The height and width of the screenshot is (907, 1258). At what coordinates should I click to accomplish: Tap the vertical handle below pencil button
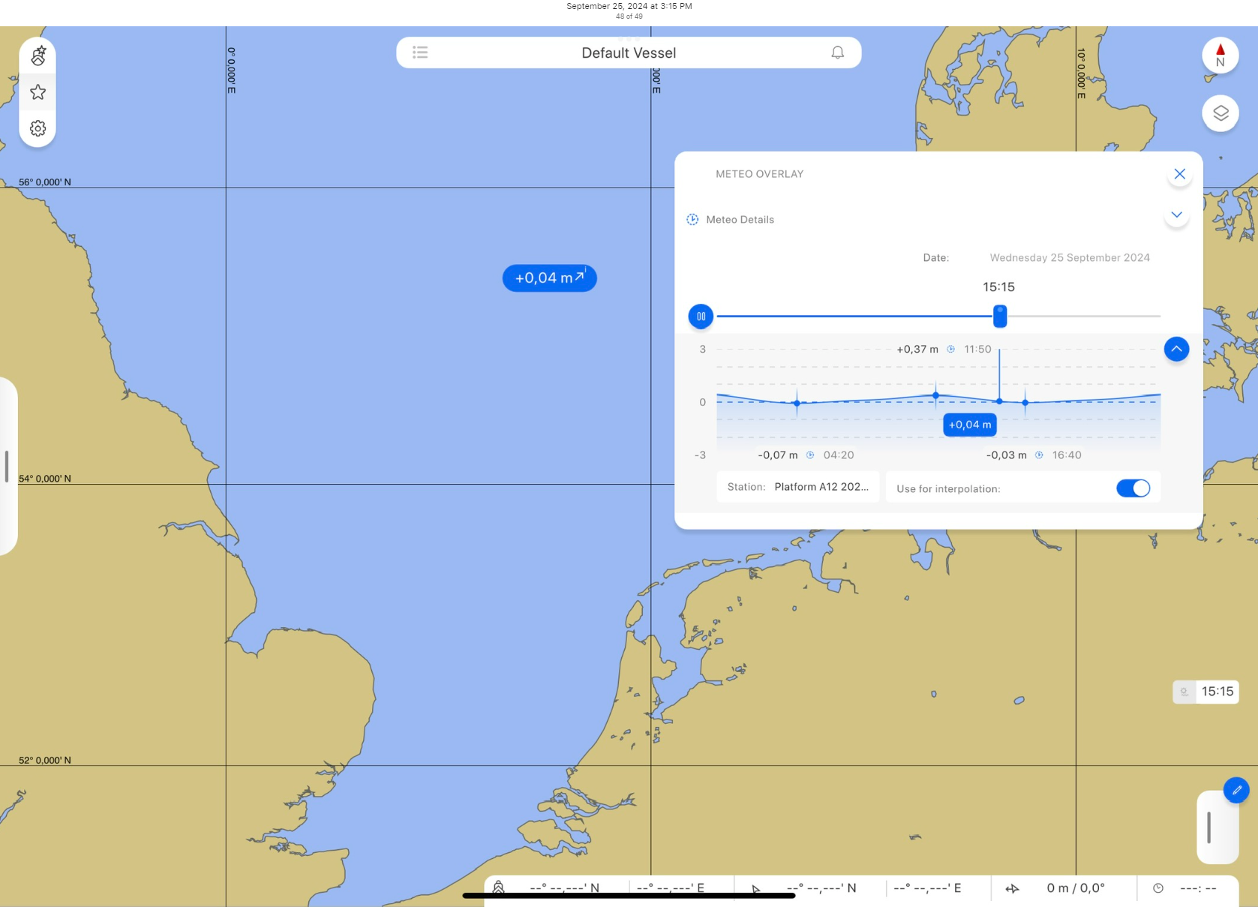[x=1209, y=827]
